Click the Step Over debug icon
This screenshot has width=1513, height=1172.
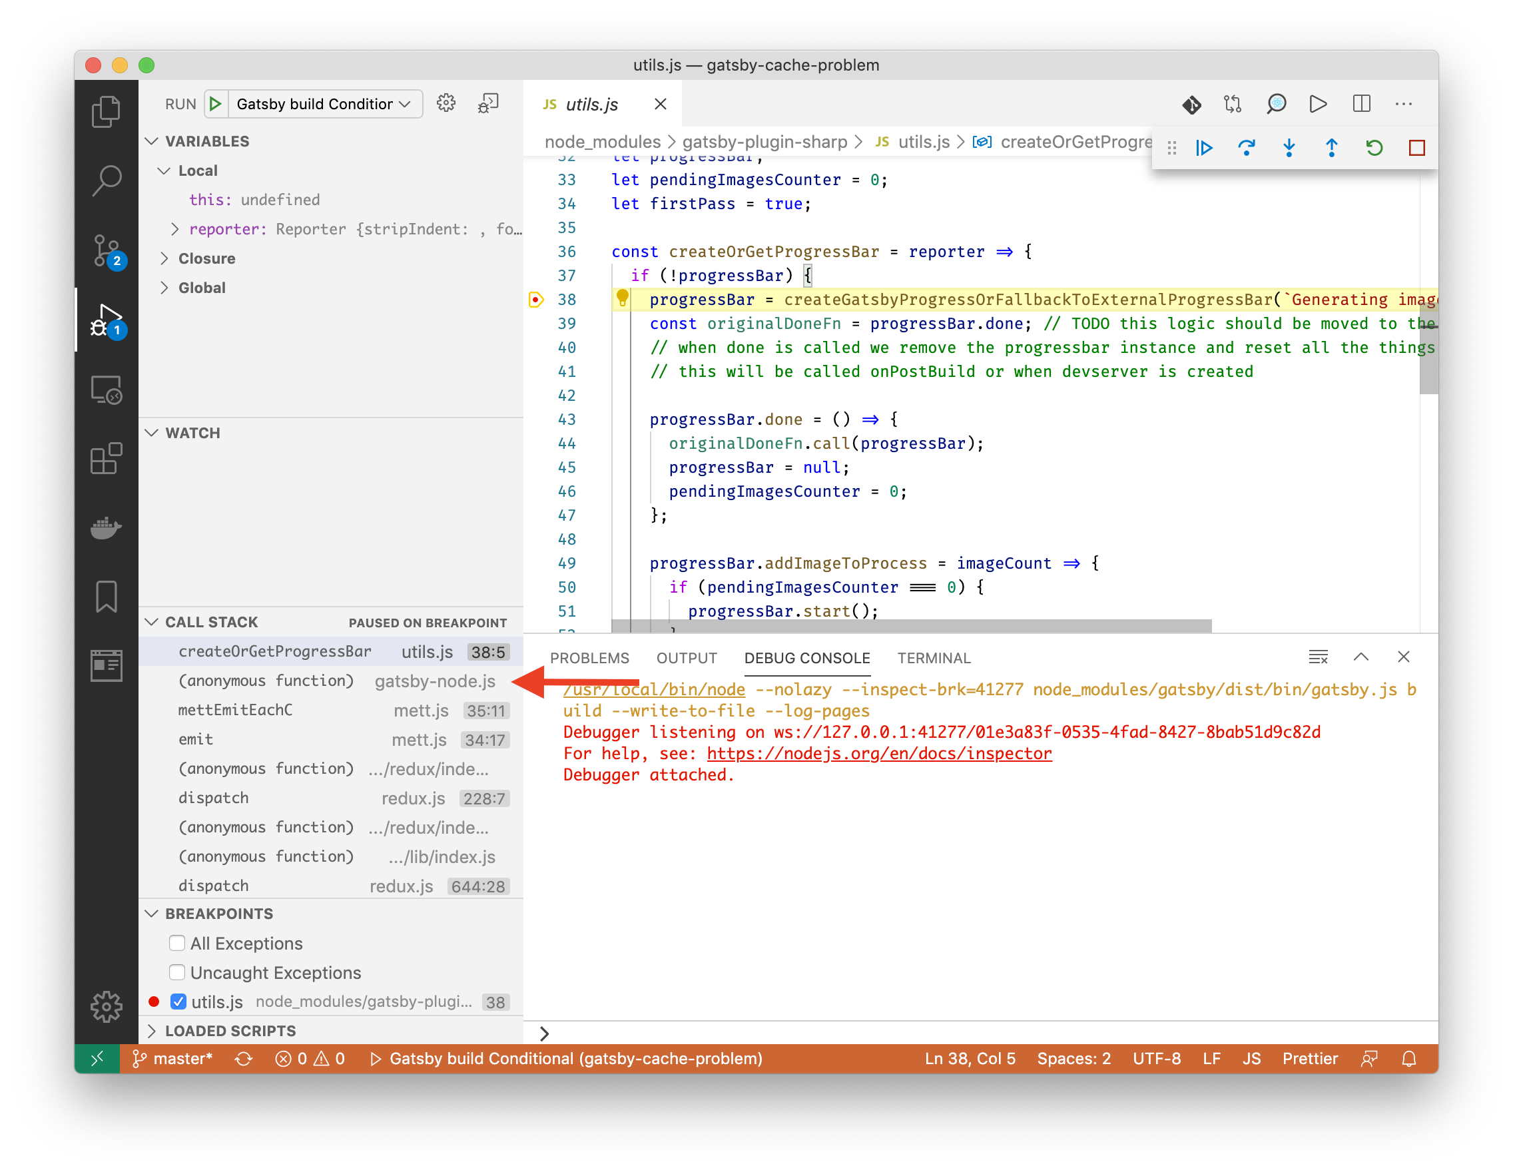click(1246, 148)
